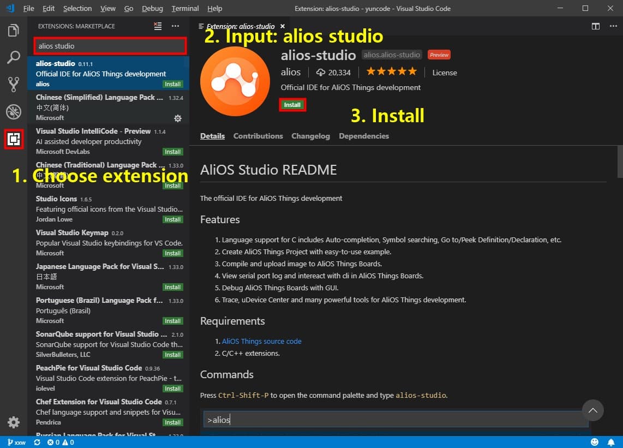The height and width of the screenshot is (448, 623).
Task: Click the Extension: alios-studio tab title
Action: click(241, 26)
